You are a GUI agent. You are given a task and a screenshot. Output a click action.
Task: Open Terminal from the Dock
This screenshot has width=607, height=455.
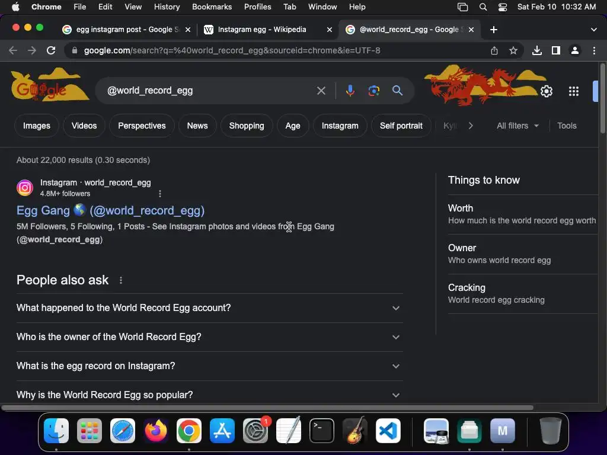tap(322, 431)
